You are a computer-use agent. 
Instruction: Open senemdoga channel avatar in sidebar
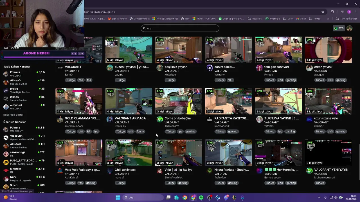point(6,154)
